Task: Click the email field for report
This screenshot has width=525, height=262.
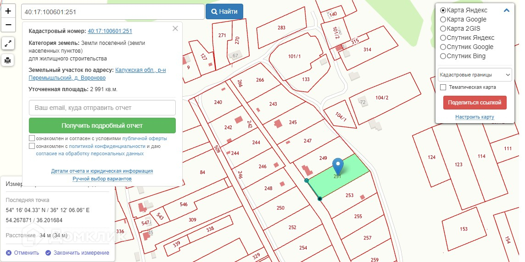Action: [x=102, y=108]
